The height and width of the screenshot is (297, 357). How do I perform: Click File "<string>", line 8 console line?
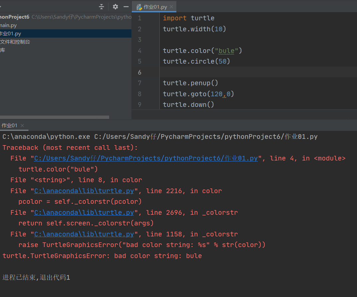tap(76, 180)
